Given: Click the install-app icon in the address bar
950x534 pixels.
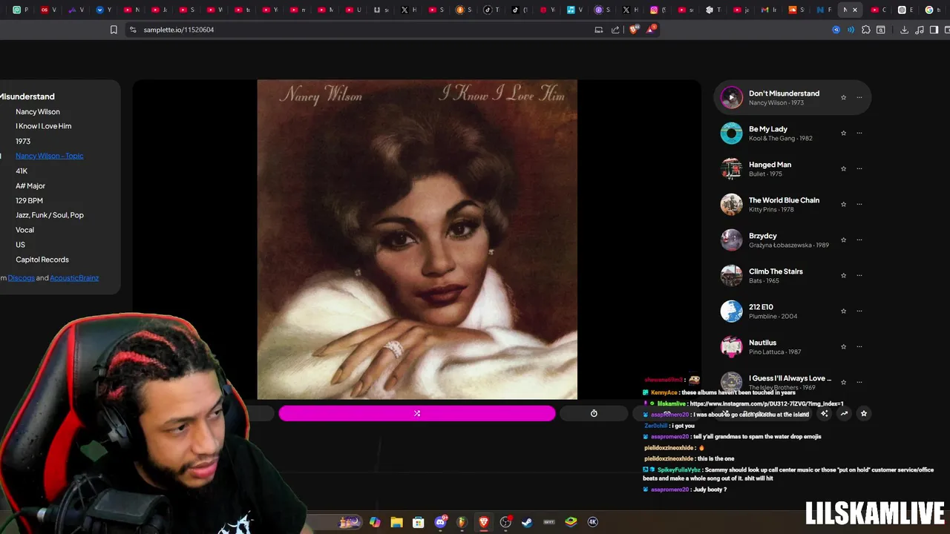Looking at the screenshot, I should [598, 30].
